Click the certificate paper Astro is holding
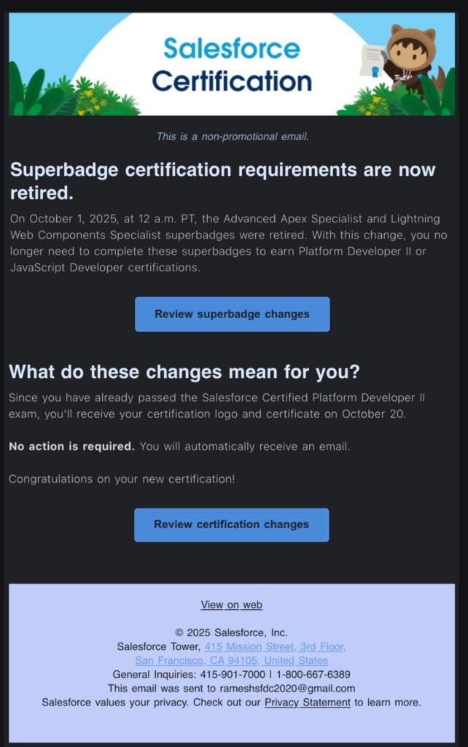The image size is (468, 747). [x=373, y=59]
